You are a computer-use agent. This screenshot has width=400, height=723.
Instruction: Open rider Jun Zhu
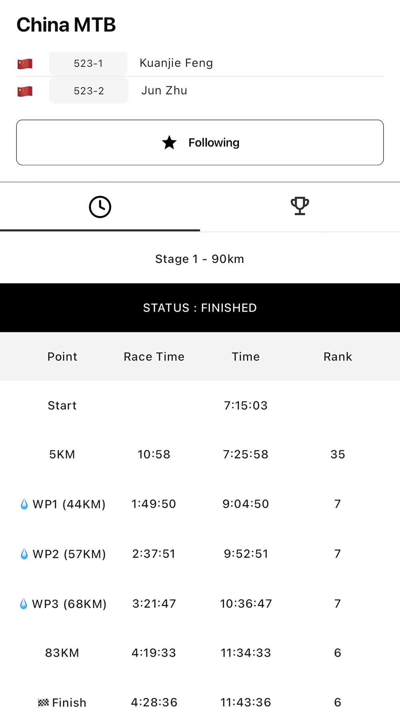tap(164, 90)
